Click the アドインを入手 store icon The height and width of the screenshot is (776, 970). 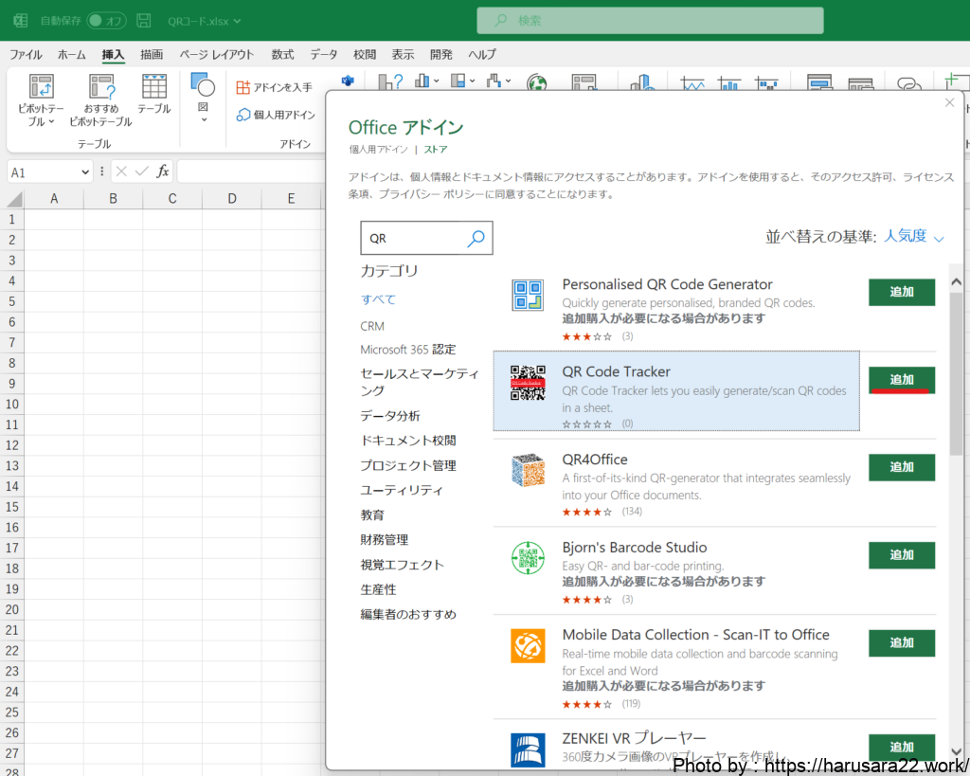243,87
